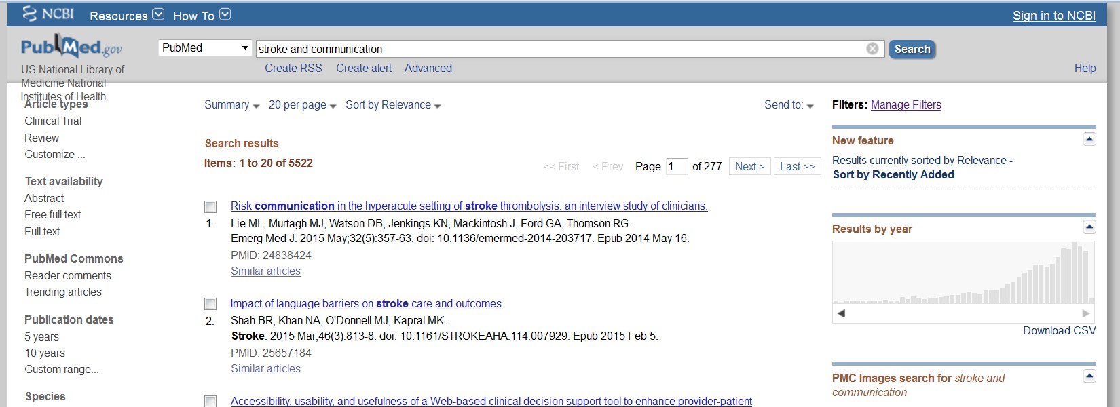Click Download CSV link
Screen dimensions: 1120x407
(1059, 330)
